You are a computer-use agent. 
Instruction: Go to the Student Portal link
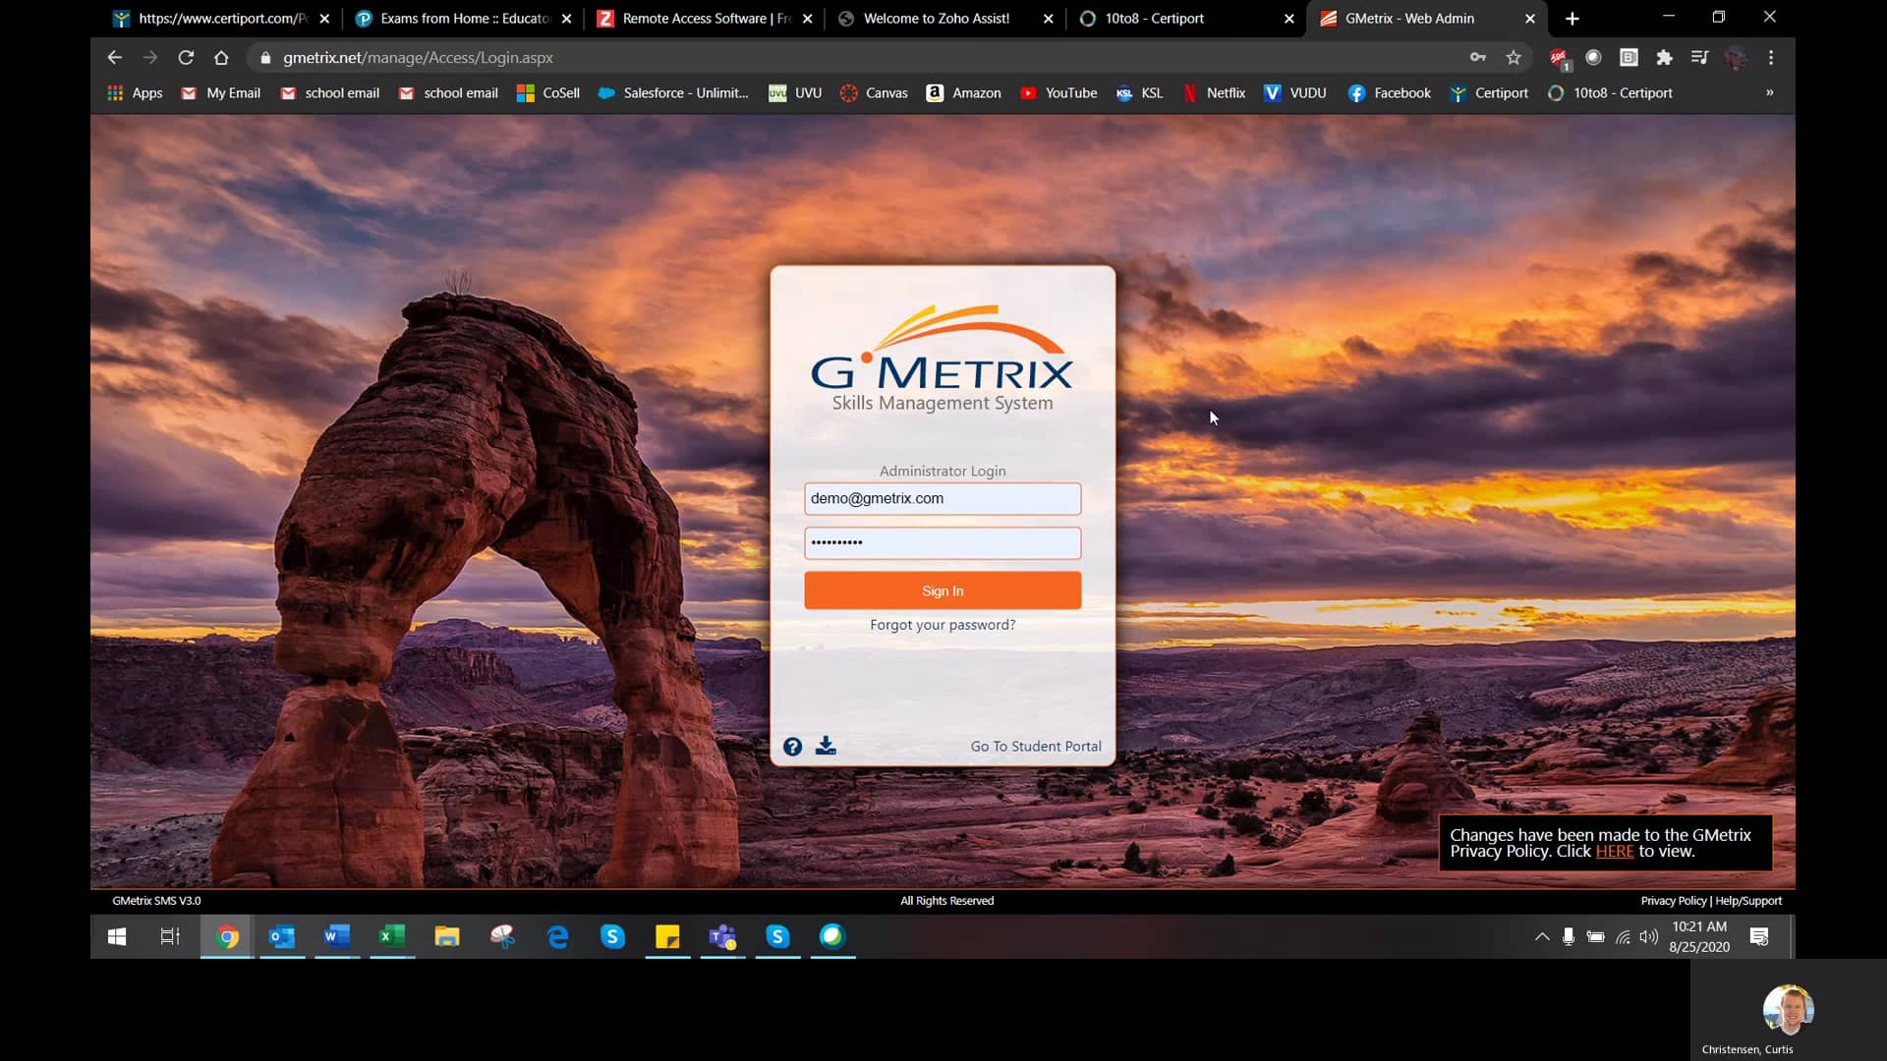pos(1036,747)
